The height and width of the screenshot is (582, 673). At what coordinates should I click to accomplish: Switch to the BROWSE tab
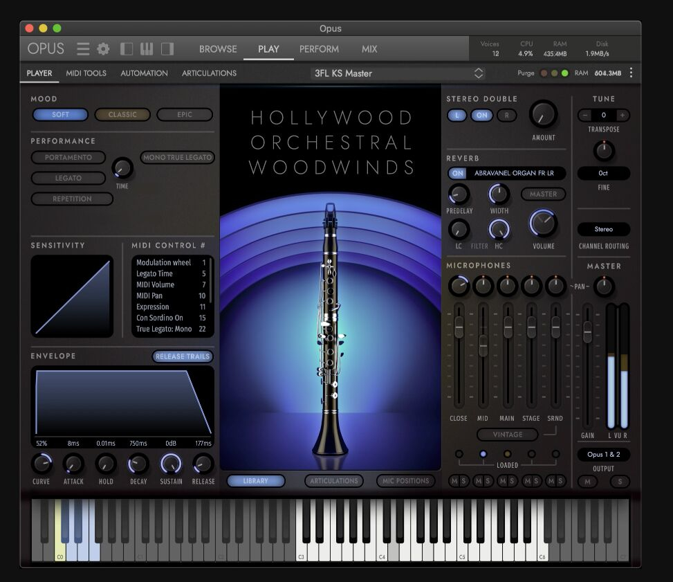218,49
